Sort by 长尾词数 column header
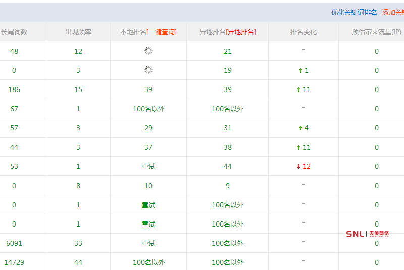The image size is (404, 270). pos(14,32)
